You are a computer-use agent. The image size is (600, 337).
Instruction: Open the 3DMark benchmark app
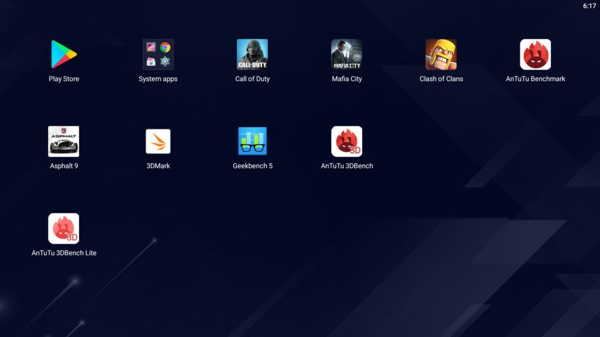pos(158,142)
